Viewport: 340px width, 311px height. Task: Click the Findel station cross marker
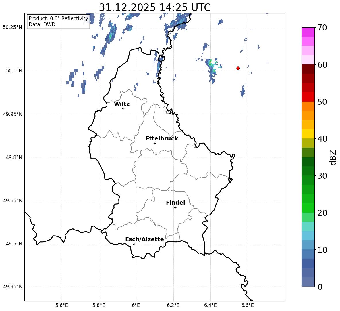[x=175, y=208]
